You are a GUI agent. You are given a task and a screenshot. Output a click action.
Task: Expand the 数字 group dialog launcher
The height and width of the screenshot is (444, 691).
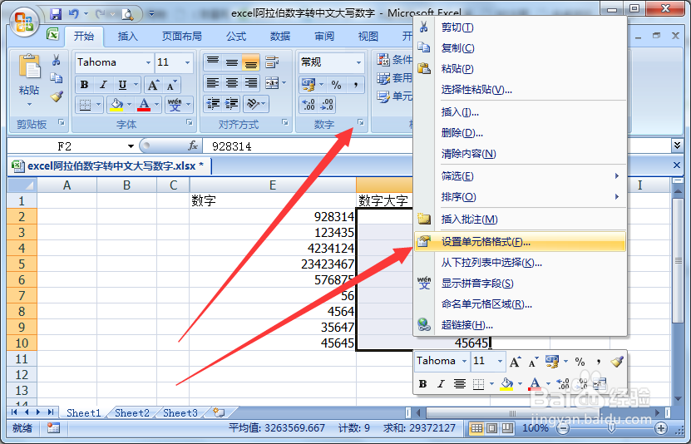[361, 122]
